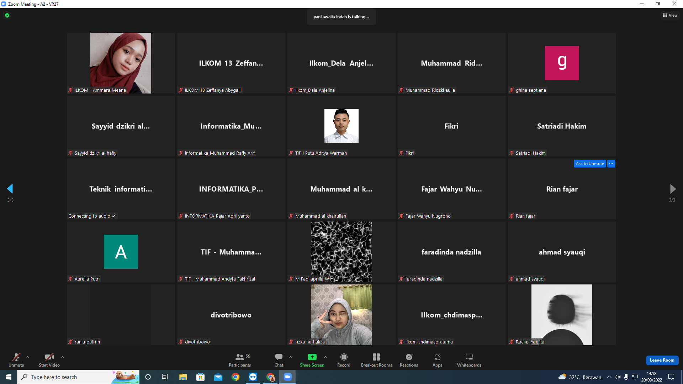Click Leave Room button
Screen dimensions: 683x384
click(x=662, y=360)
